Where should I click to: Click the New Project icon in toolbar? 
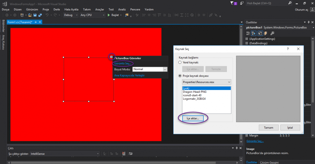click(22, 15)
